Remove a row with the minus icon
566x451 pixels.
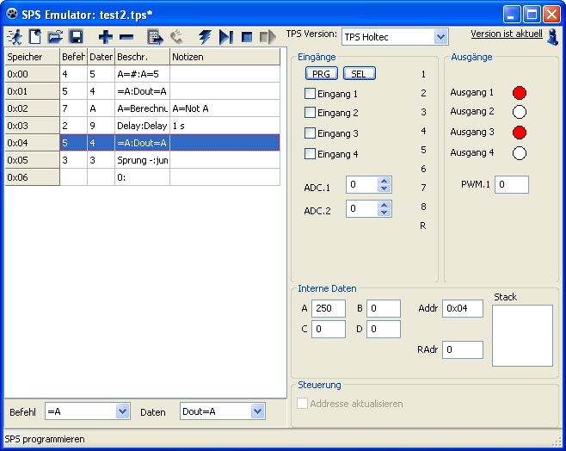(x=126, y=37)
